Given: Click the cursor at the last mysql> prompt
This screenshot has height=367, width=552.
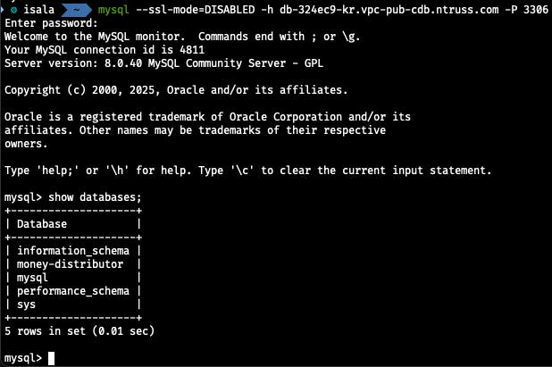Looking at the screenshot, I should tap(52, 358).
